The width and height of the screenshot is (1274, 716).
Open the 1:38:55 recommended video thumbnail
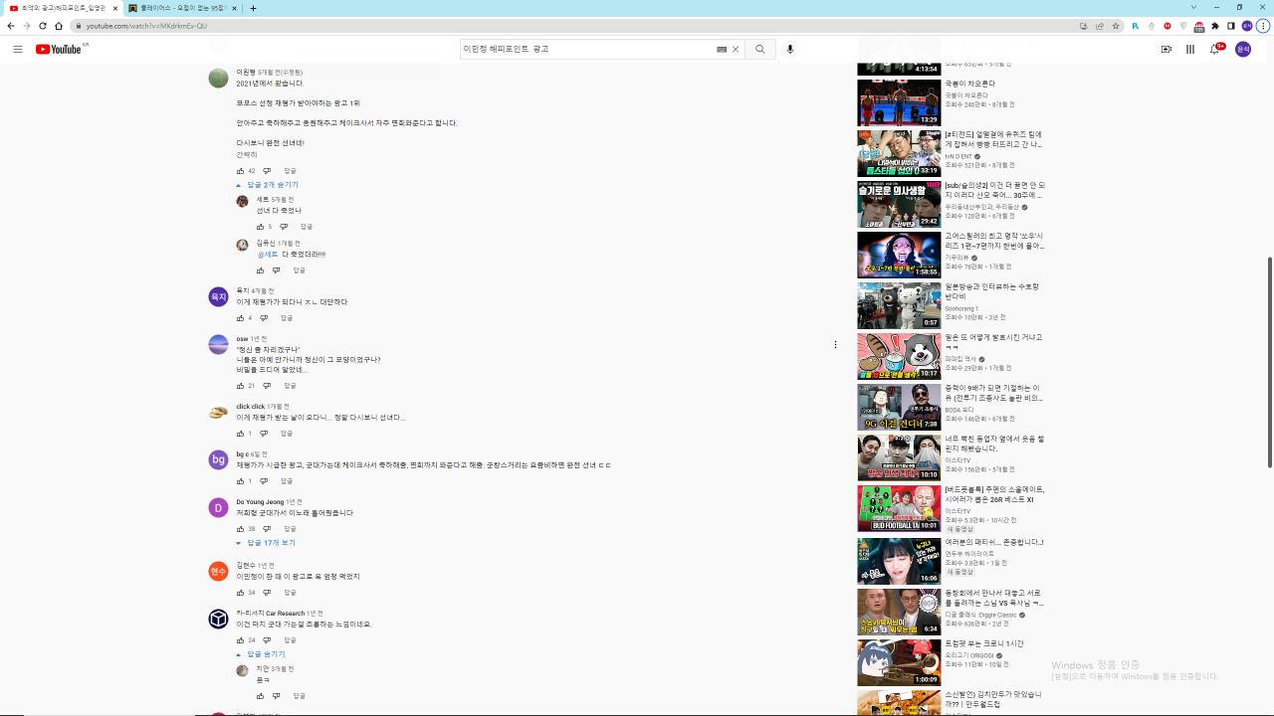pyautogui.click(x=899, y=255)
